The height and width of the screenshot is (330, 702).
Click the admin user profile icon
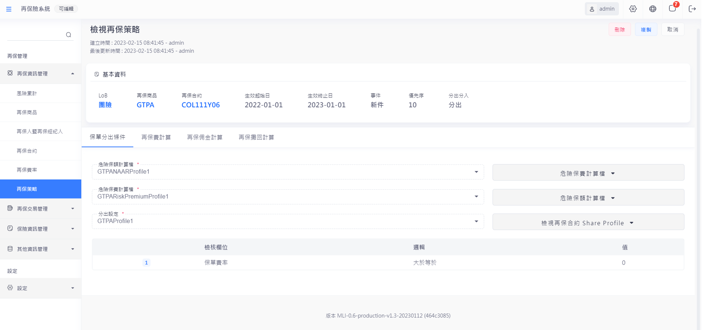pyautogui.click(x=592, y=9)
